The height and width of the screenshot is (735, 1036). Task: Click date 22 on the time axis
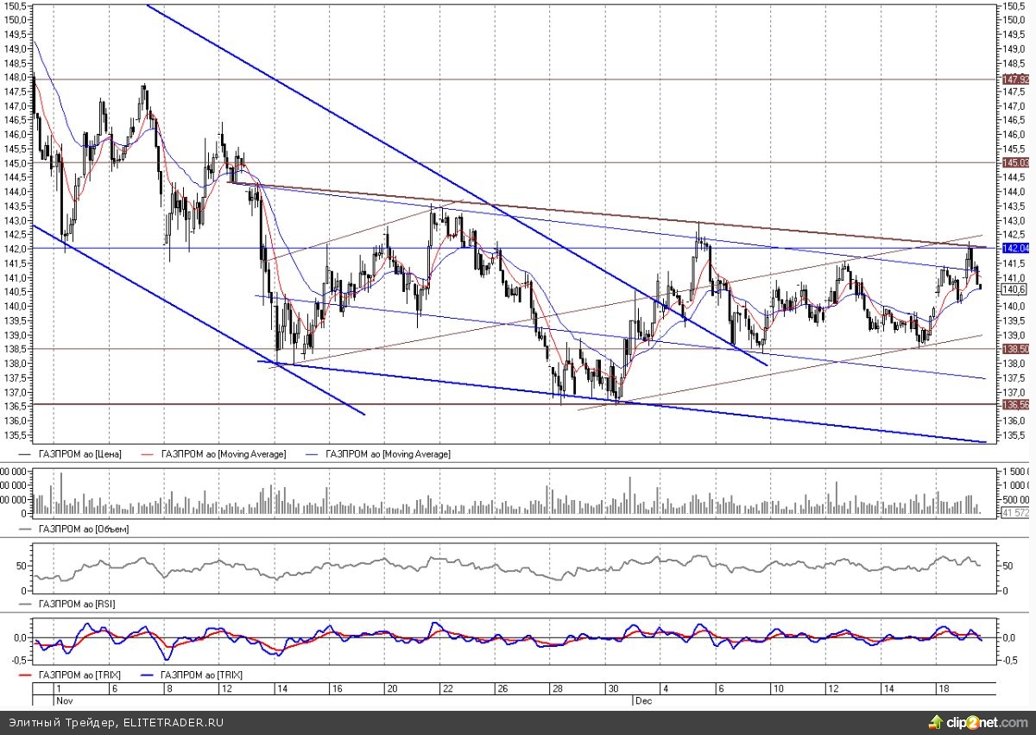pyautogui.click(x=446, y=688)
